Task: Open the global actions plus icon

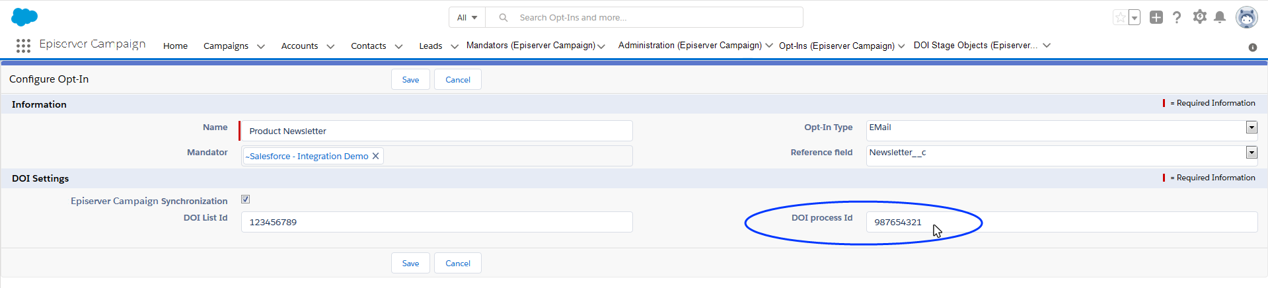Action: click(x=1156, y=17)
